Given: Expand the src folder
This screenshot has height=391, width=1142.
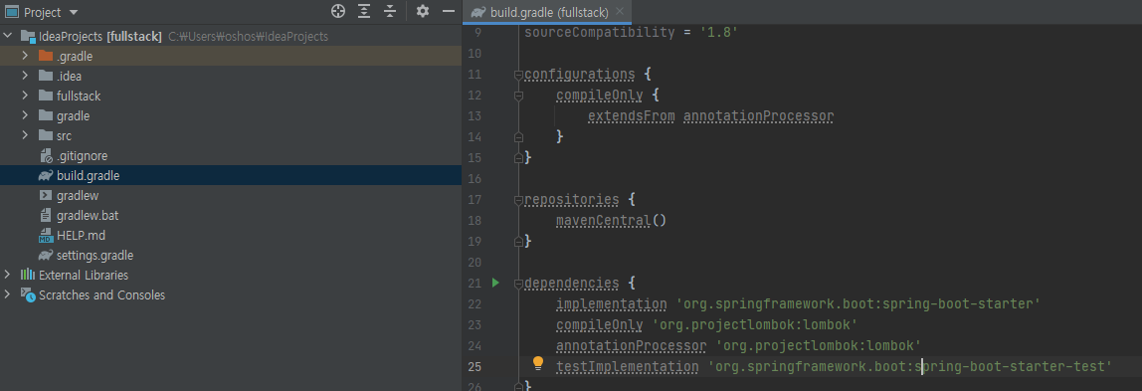Looking at the screenshot, I should point(25,135).
